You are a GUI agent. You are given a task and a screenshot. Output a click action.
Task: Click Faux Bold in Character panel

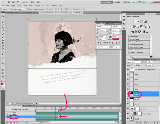tap(98, 43)
